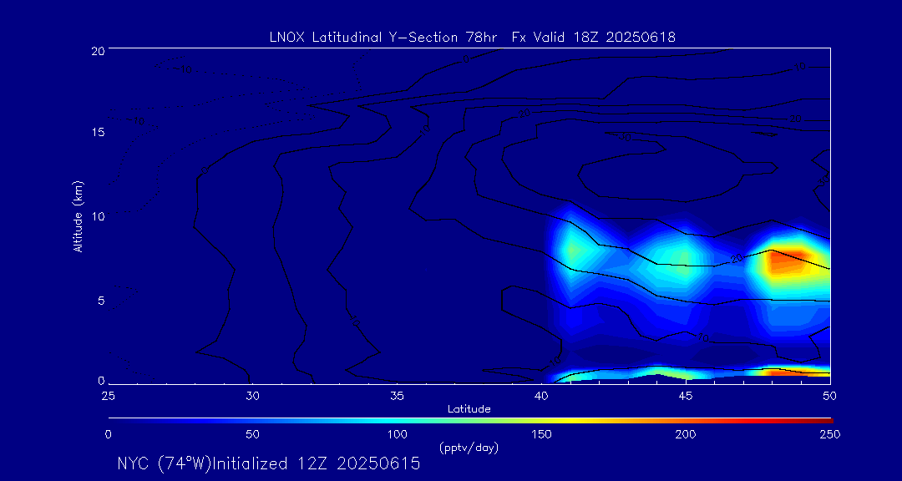Click the color bar label "250"

point(831,434)
